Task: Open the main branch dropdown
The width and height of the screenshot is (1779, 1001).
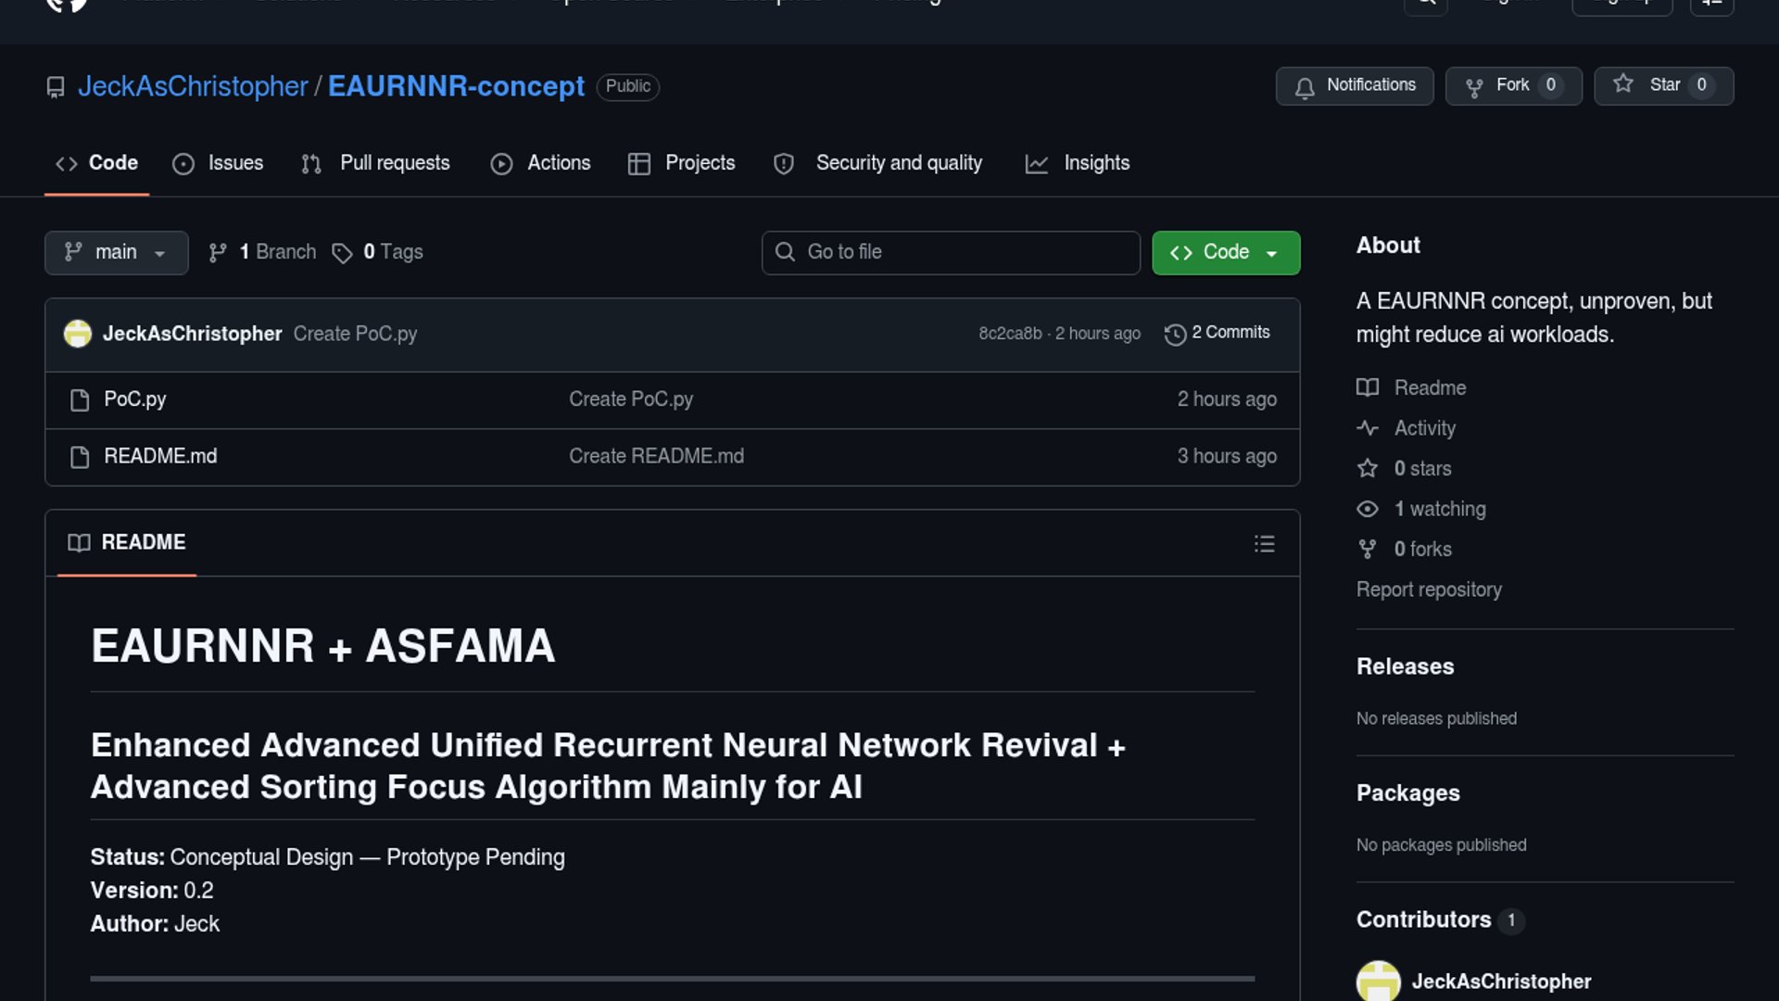Action: coord(116,252)
